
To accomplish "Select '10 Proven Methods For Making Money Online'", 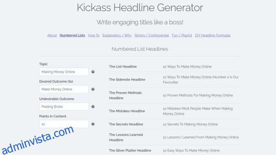I will click(x=198, y=95).
